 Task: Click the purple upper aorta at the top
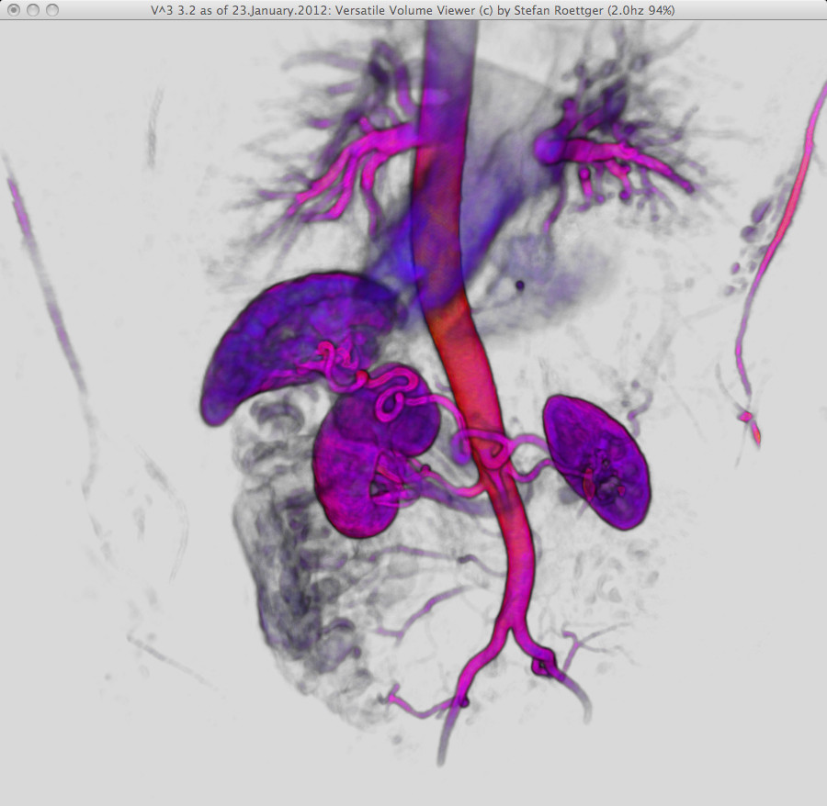click(444, 92)
